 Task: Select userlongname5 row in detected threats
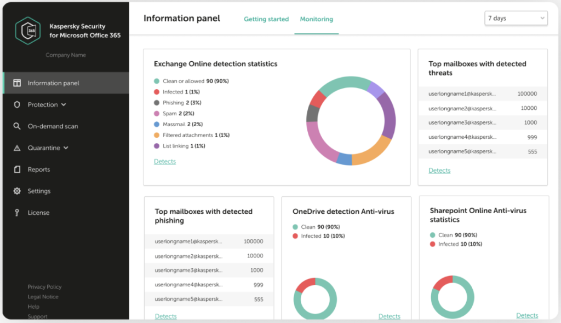483,151
